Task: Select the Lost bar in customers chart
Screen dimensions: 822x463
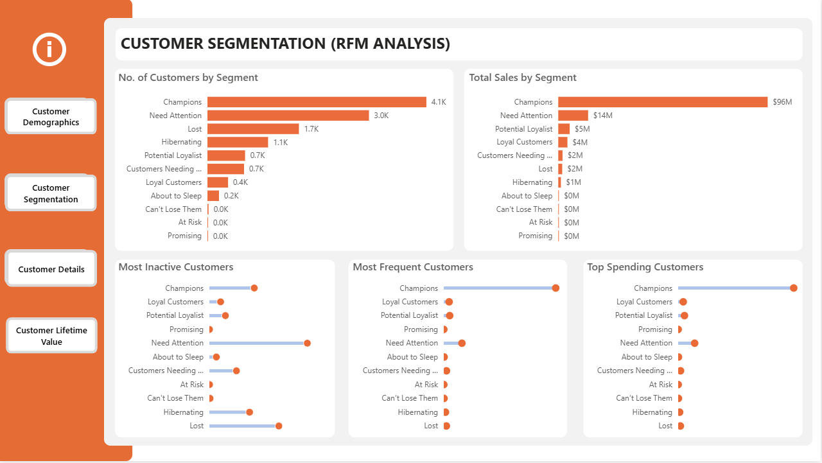Action: [253, 129]
